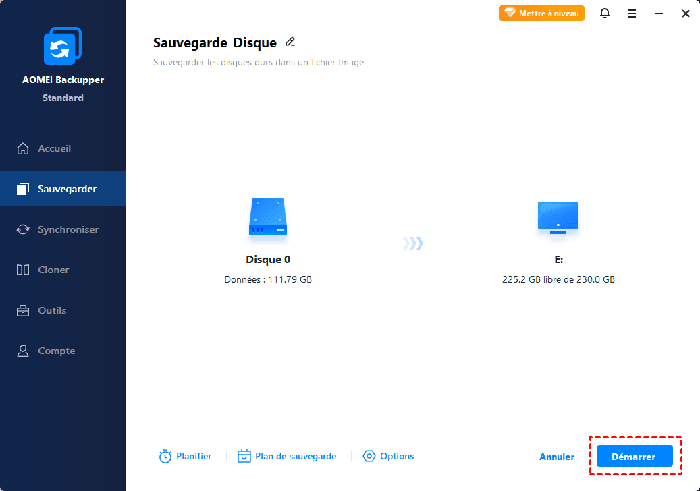The image size is (700, 491).
Task: Open the Sauvegarder section
Action: click(x=63, y=189)
